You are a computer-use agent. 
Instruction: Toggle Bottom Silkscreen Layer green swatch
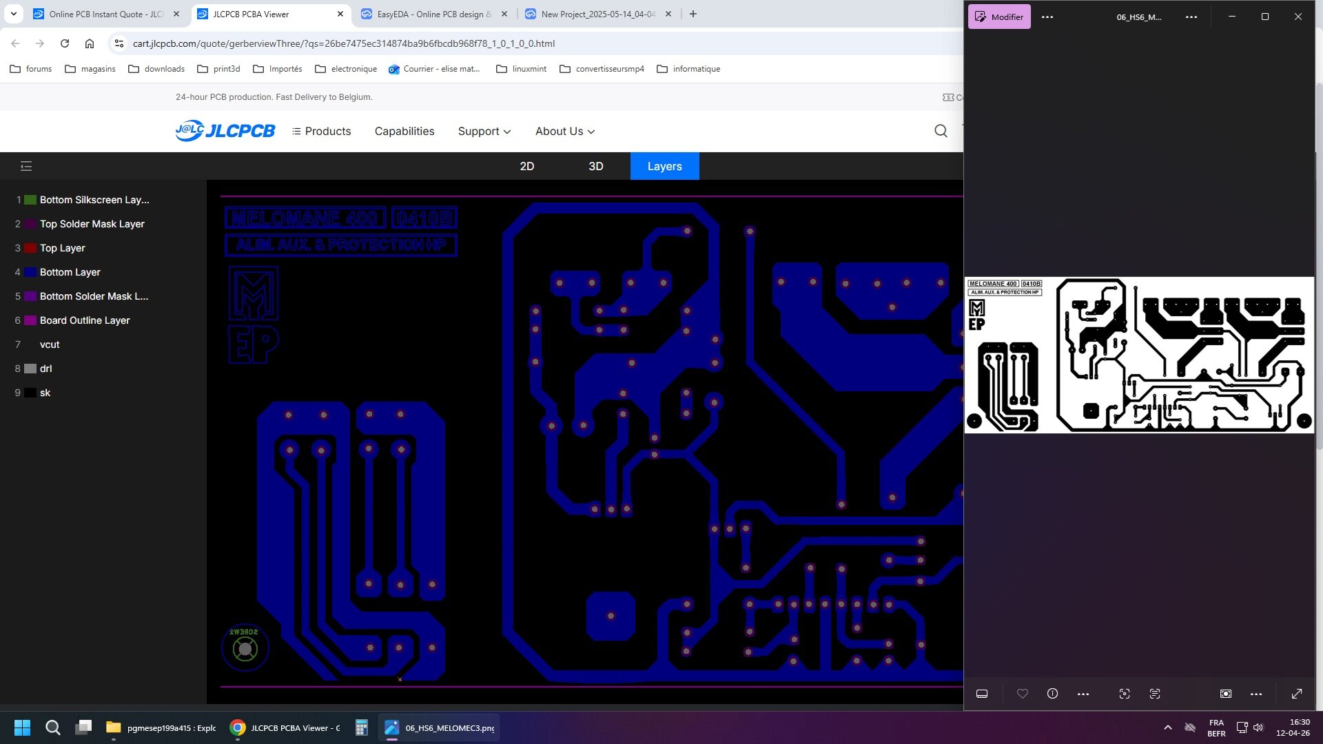(x=30, y=200)
